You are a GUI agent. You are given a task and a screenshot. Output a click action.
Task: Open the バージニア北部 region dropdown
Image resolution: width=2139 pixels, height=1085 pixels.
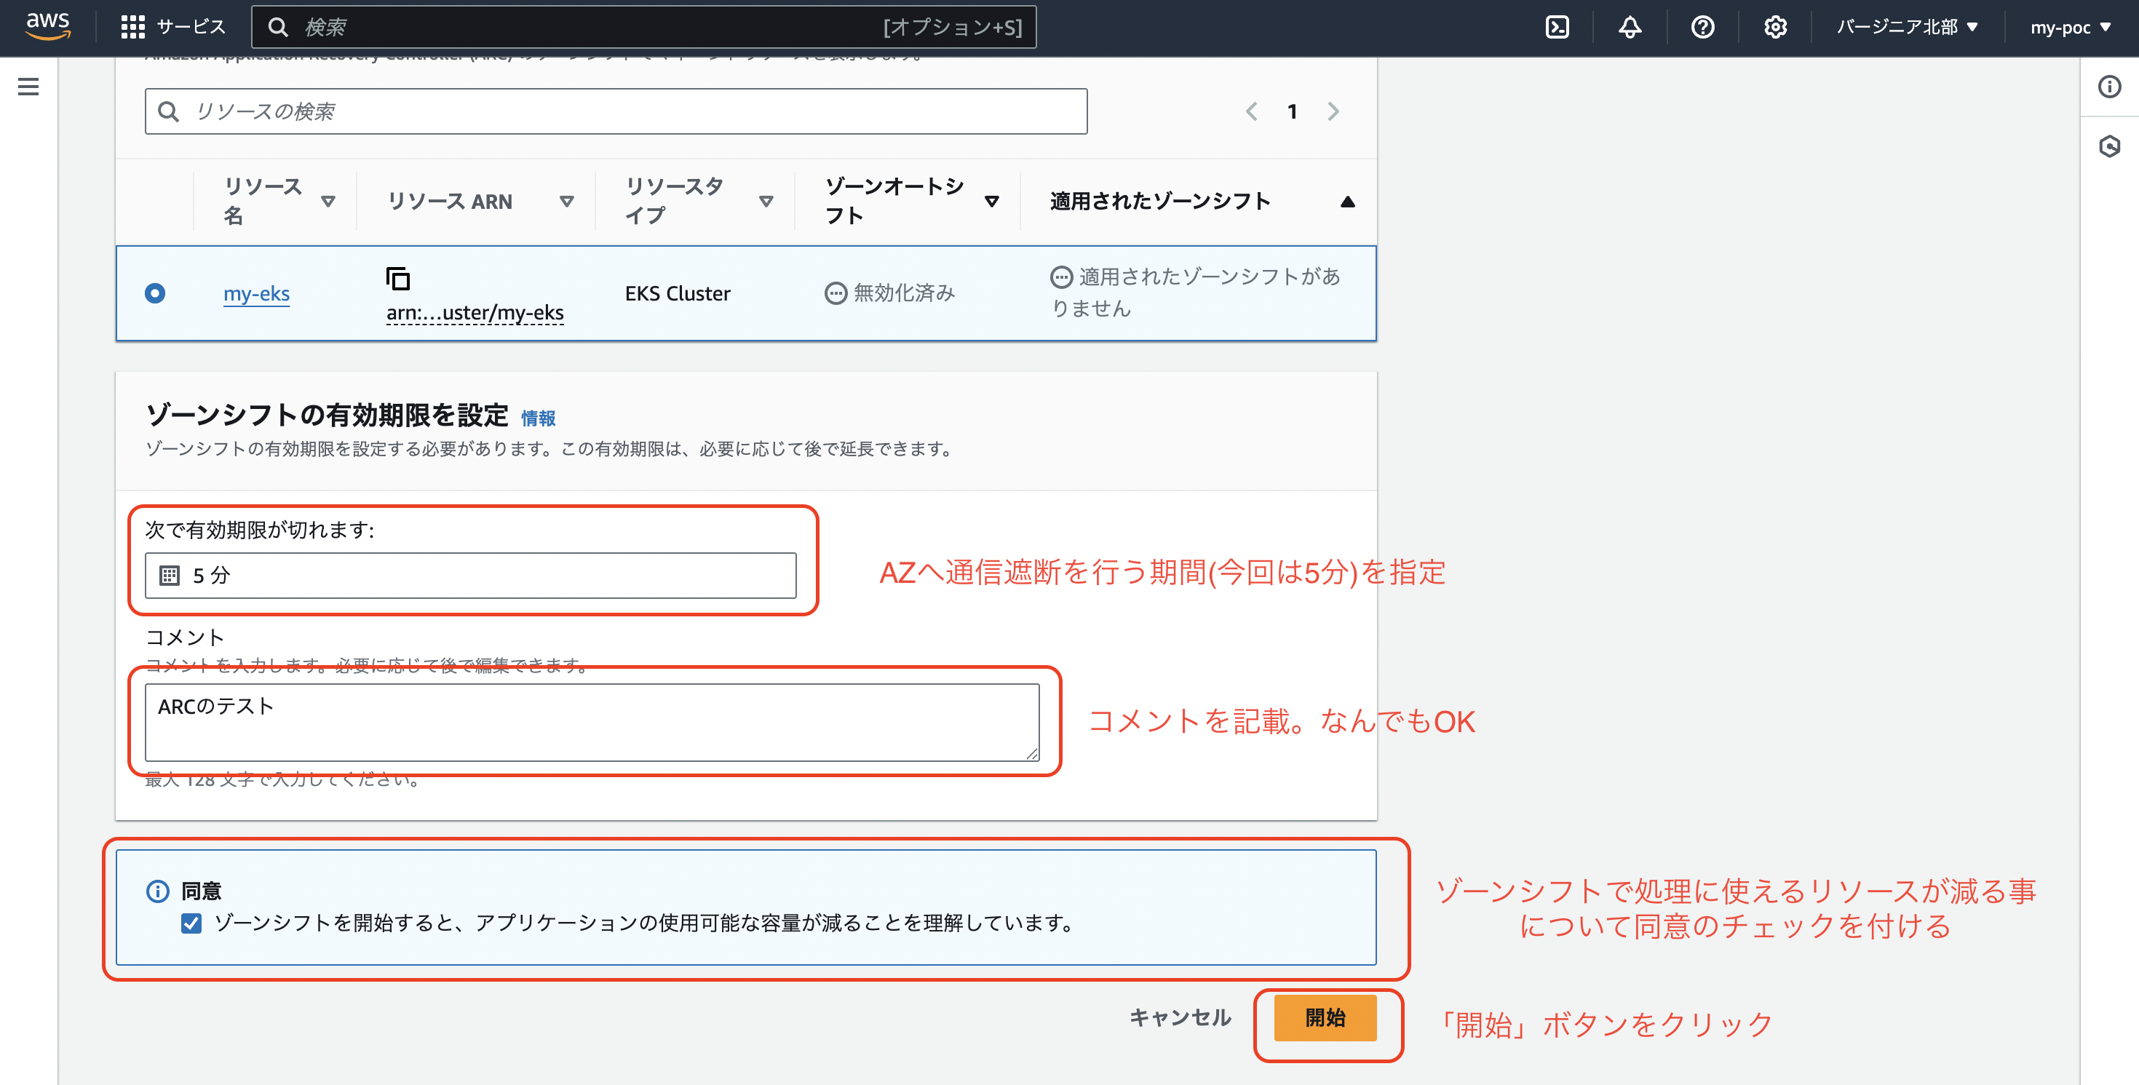click(x=1907, y=28)
